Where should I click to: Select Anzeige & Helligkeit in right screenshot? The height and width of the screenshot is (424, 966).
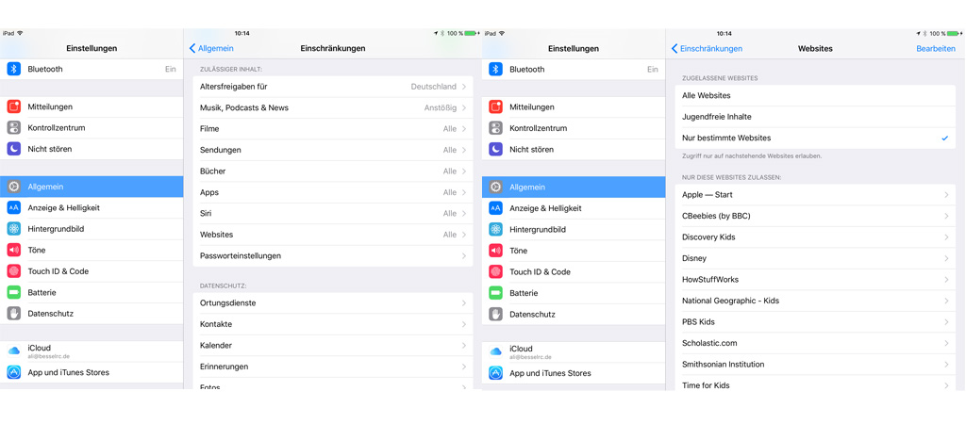pyautogui.click(x=574, y=208)
